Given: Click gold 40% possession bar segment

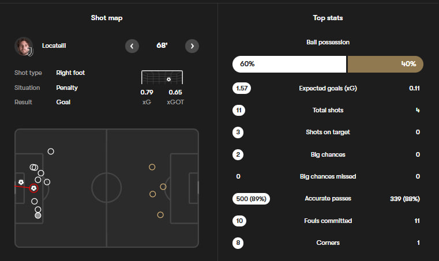Looking at the screenshot, I should (385, 64).
